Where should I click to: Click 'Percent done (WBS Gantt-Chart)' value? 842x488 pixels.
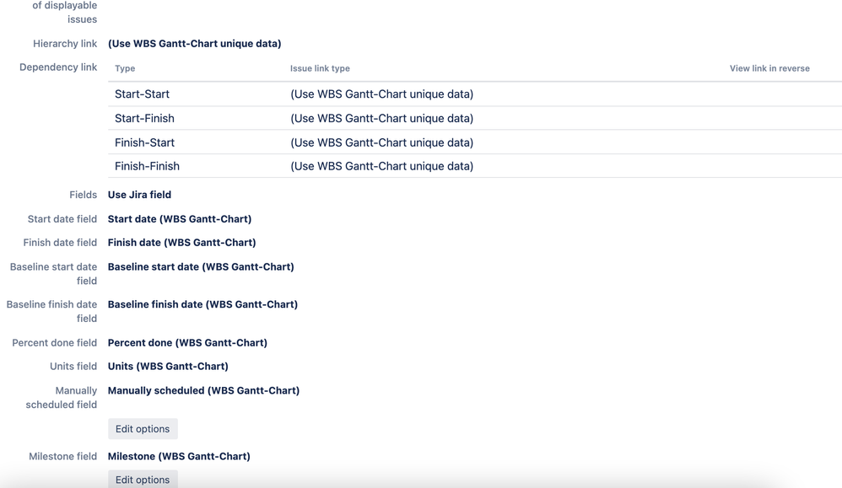coord(187,343)
